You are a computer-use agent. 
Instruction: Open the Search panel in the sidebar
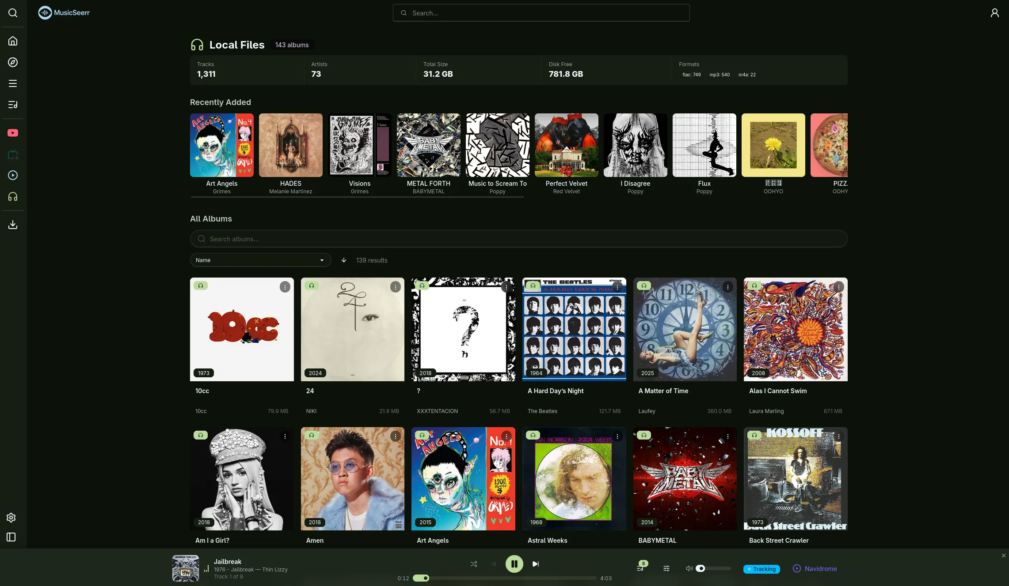pyautogui.click(x=13, y=13)
